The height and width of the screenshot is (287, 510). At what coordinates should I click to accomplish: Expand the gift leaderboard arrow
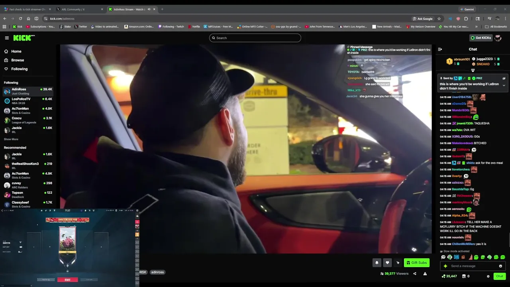tap(473, 71)
